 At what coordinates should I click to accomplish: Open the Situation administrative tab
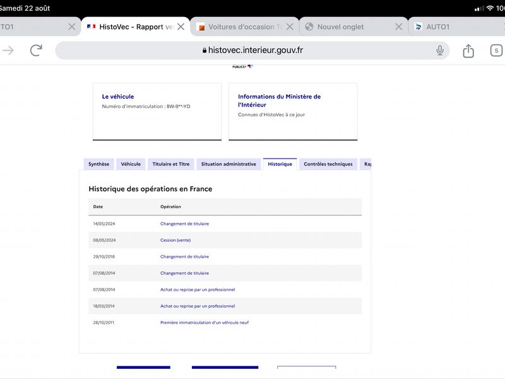pos(229,164)
